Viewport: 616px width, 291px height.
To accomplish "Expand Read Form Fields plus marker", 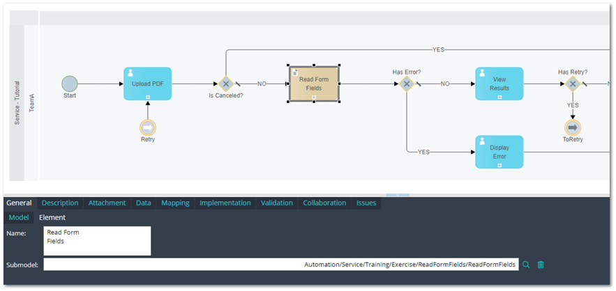I will point(314,97).
